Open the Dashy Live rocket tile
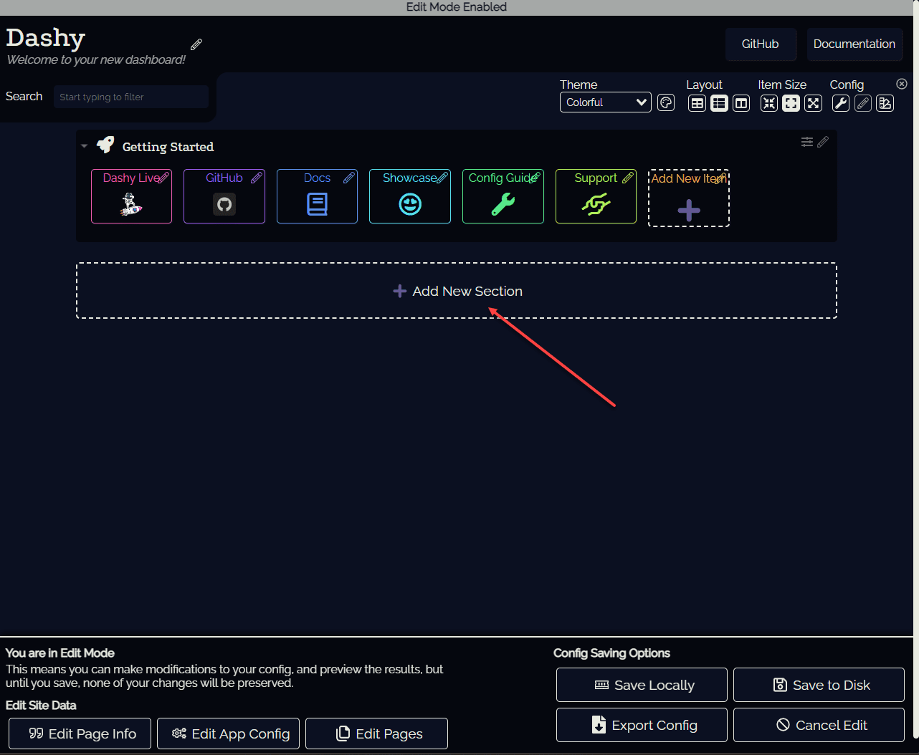This screenshot has height=755, width=919. pyautogui.click(x=131, y=196)
